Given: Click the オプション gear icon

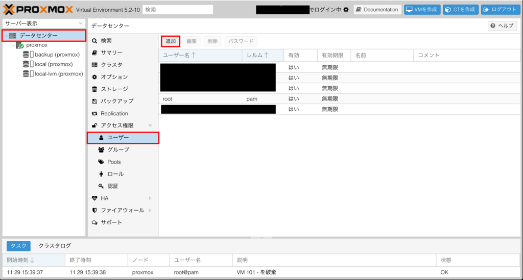Looking at the screenshot, I should [94, 77].
